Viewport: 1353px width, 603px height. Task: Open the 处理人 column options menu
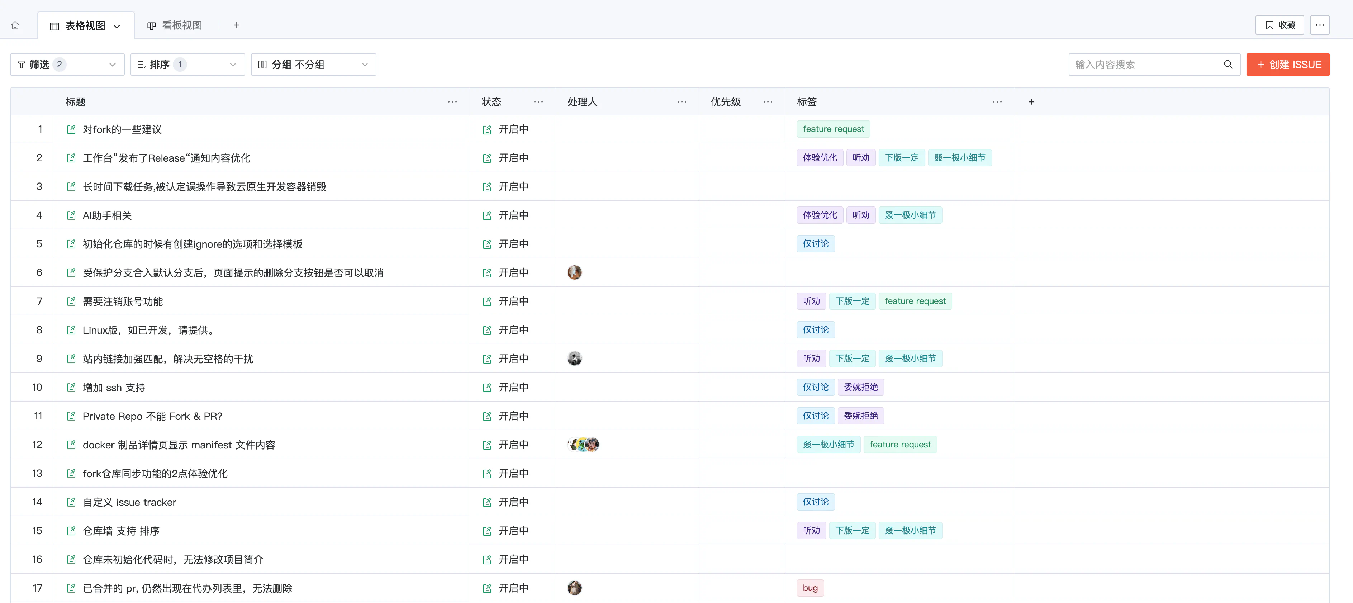(681, 102)
